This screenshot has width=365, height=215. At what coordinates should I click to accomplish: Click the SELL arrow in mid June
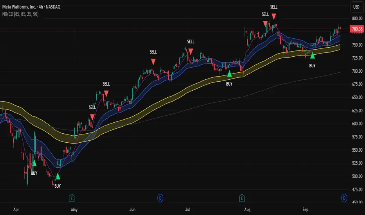pyautogui.click(x=153, y=62)
